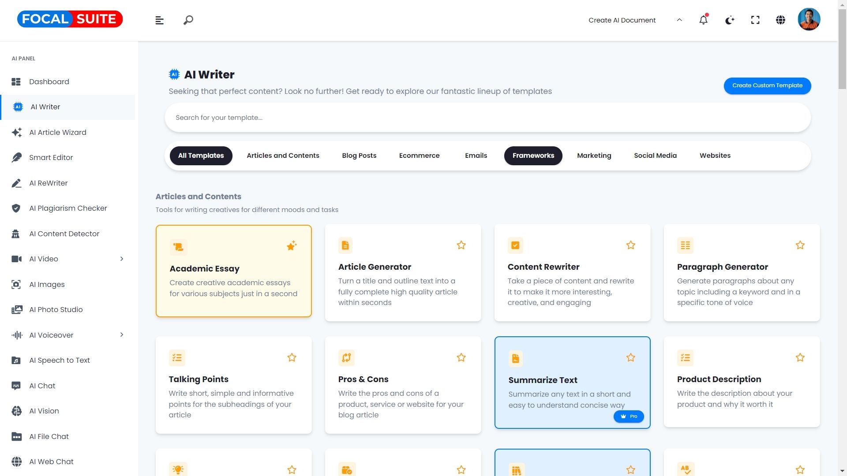Unfavorite the Academic Essay star
Viewport: 847px width, 476px height.
pyautogui.click(x=292, y=246)
